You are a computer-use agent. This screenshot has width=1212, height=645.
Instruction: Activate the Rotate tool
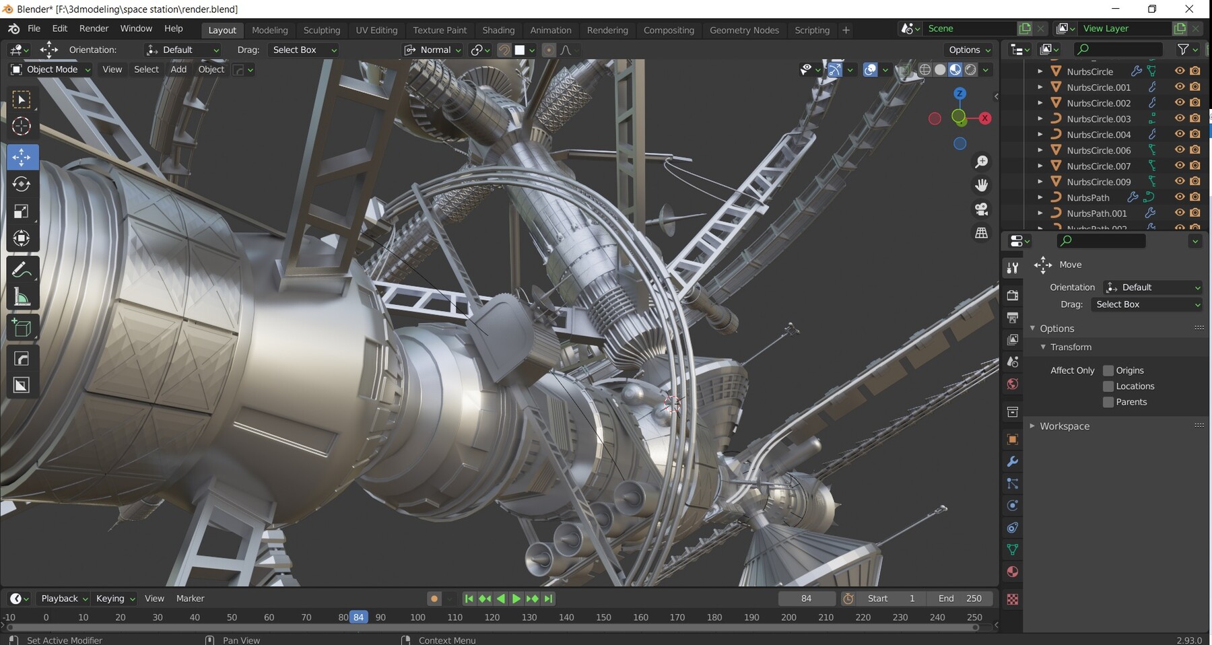point(22,184)
